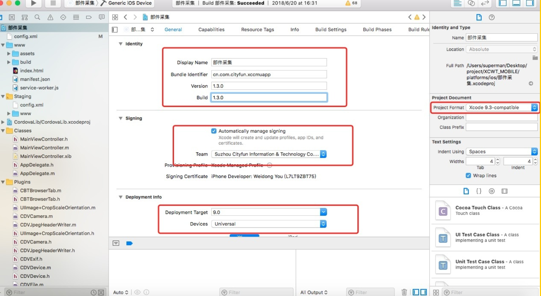This screenshot has width=541, height=296.
Task: Show the File inspector
Action: tap(479, 17)
